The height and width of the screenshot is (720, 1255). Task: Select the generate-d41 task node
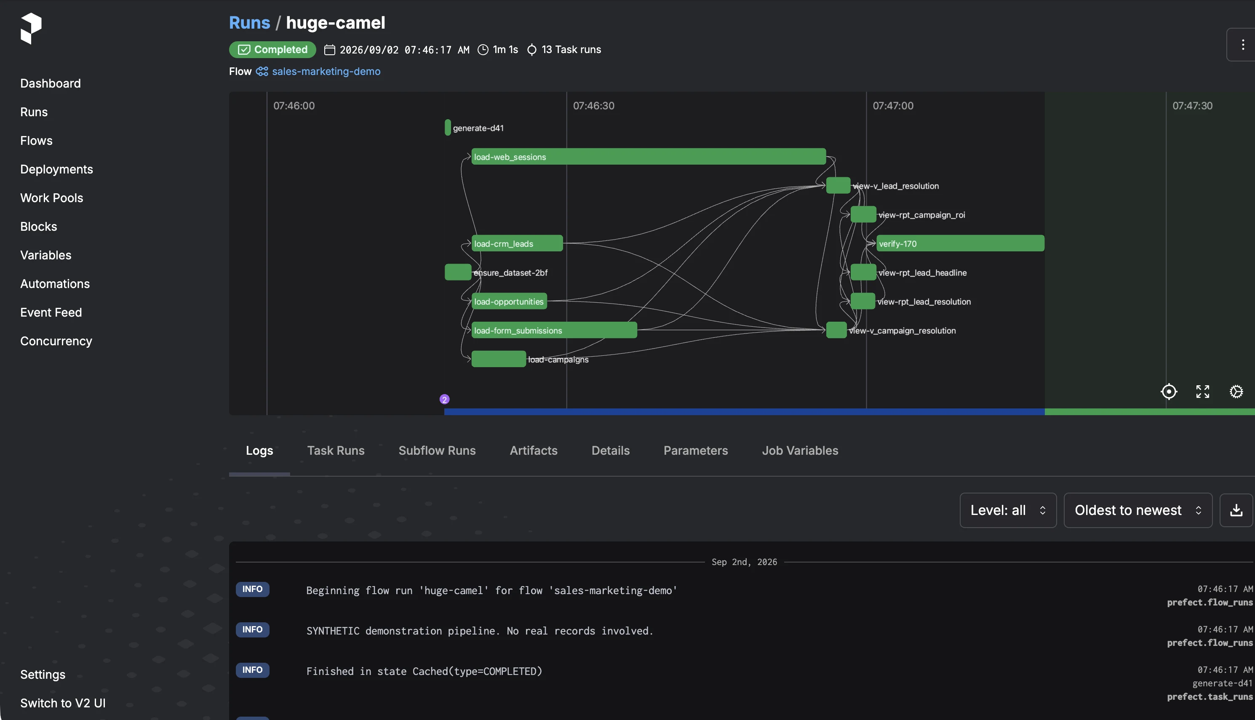448,128
